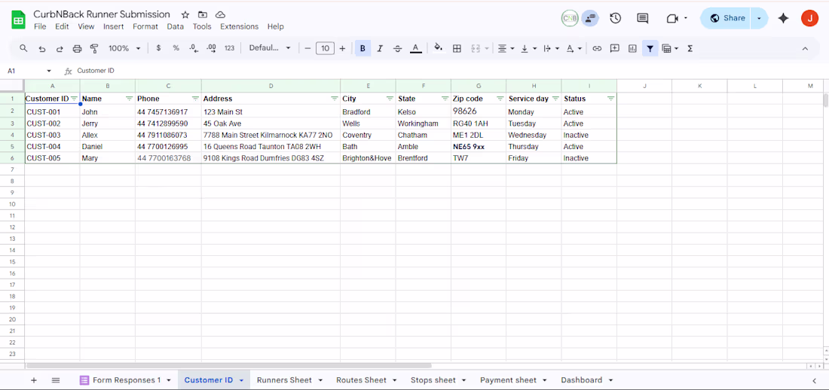Open vertical align dropdown
Screen dimensions: 829x390
(x=529, y=48)
